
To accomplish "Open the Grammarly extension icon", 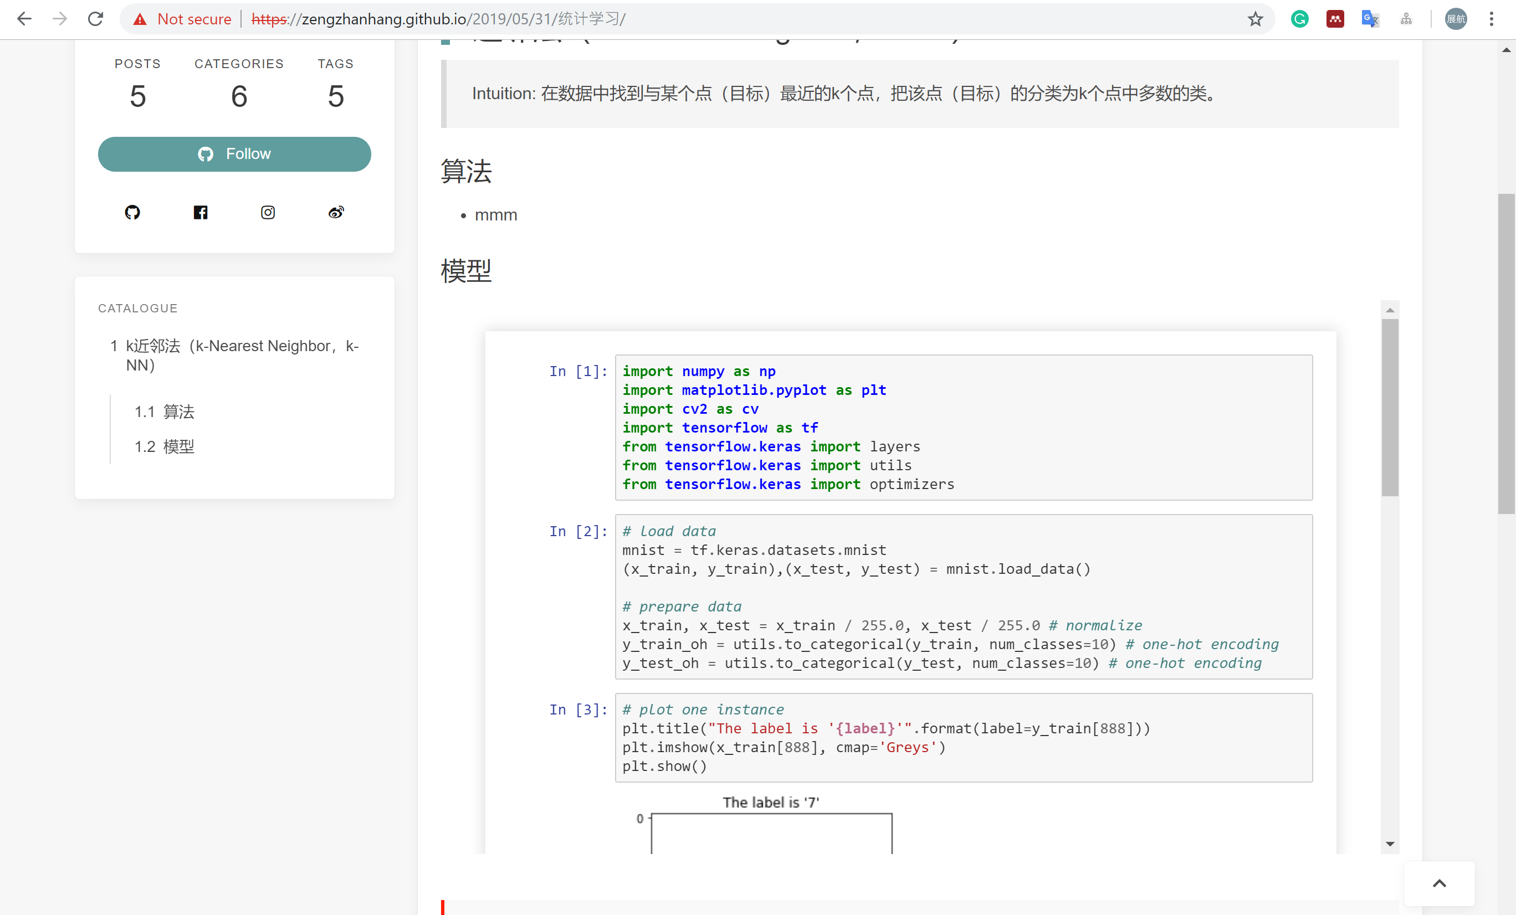I will click(x=1299, y=18).
